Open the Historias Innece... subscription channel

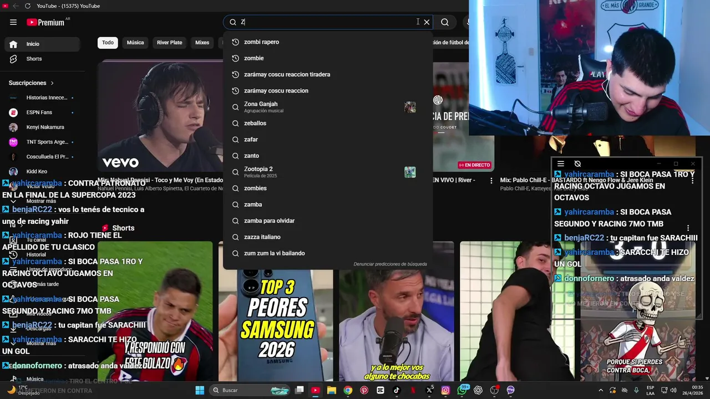pyautogui.click(x=42, y=98)
